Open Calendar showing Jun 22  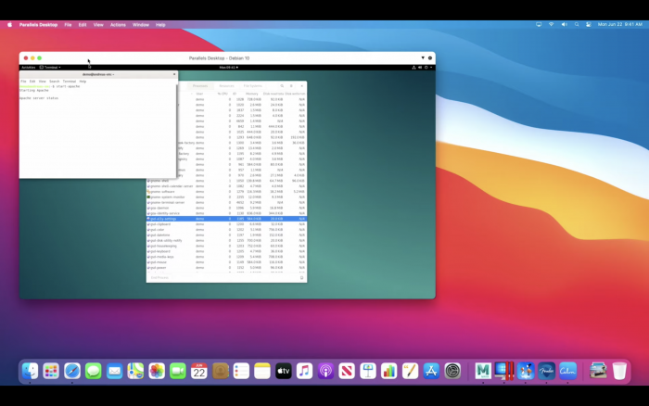(x=199, y=371)
